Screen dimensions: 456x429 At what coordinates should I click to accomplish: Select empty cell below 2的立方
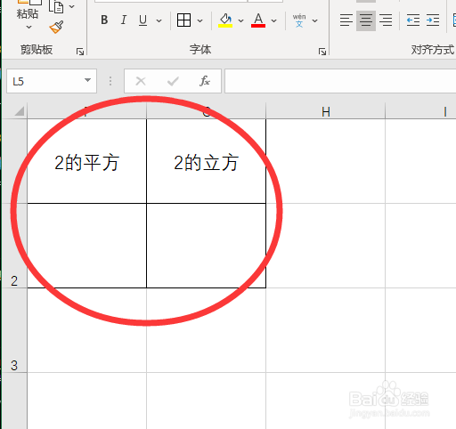(x=206, y=246)
